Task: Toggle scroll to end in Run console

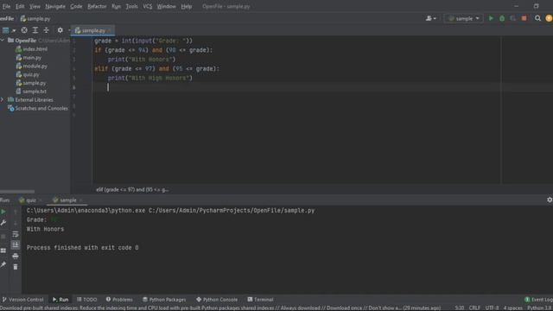Action: 16,244
